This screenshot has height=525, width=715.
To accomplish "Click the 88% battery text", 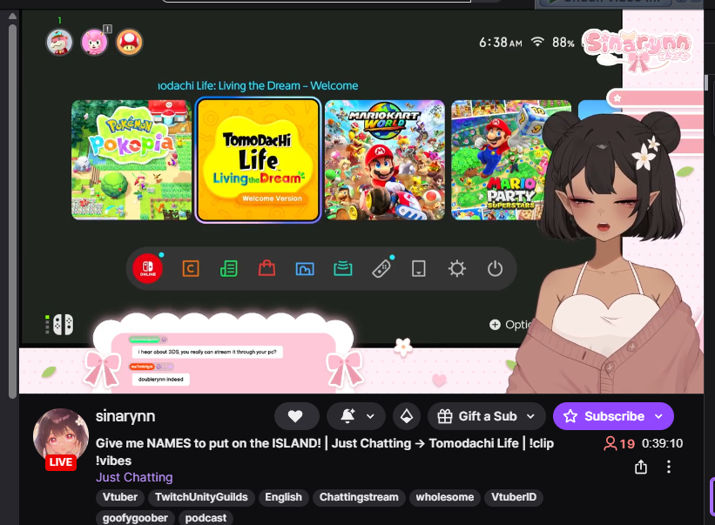I will pos(563,43).
